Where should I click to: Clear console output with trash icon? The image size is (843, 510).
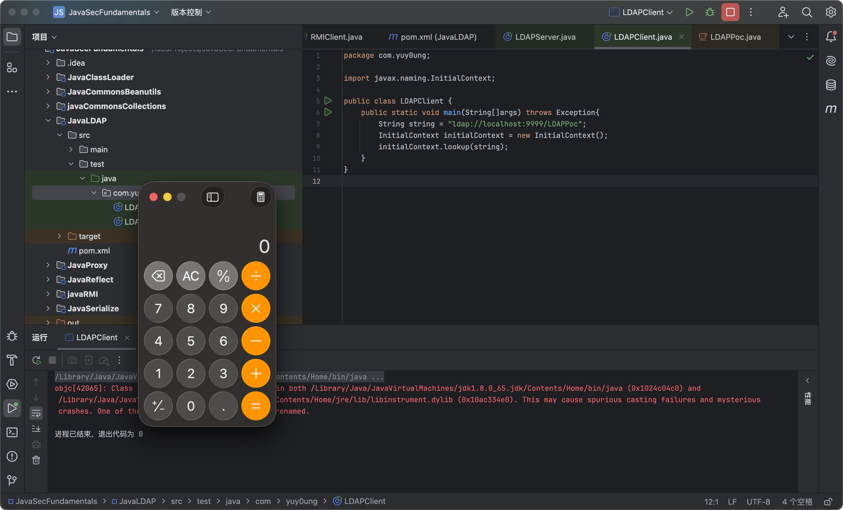36,460
